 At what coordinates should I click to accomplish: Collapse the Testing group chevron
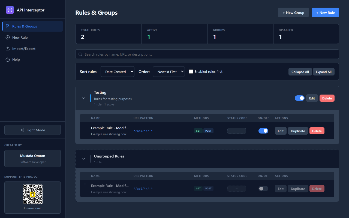click(84, 98)
